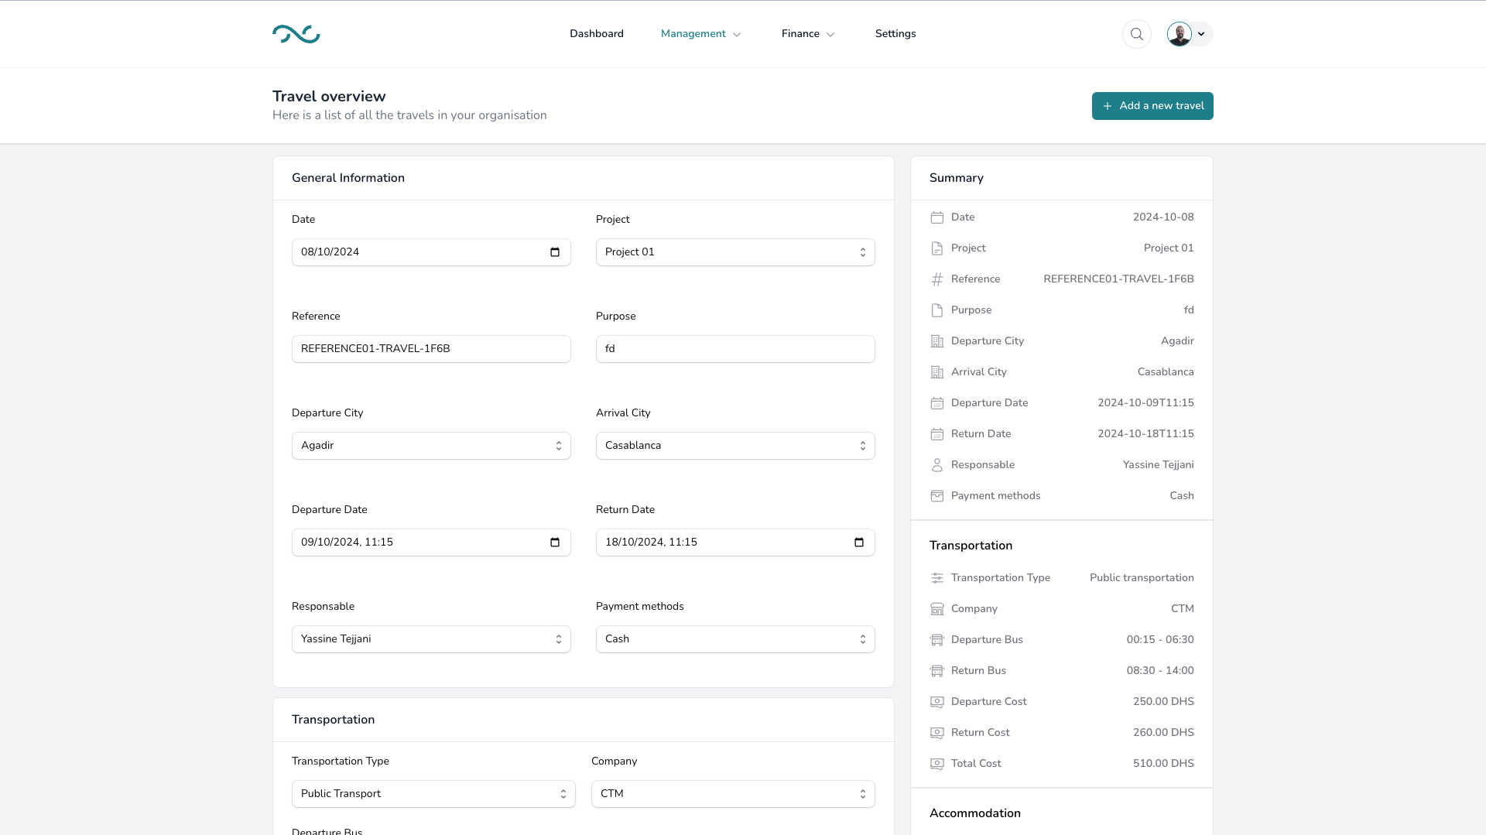Viewport: 1486px width, 835px height.
Task: Open the Departure City Agadir dropdown
Action: point(430,446)
